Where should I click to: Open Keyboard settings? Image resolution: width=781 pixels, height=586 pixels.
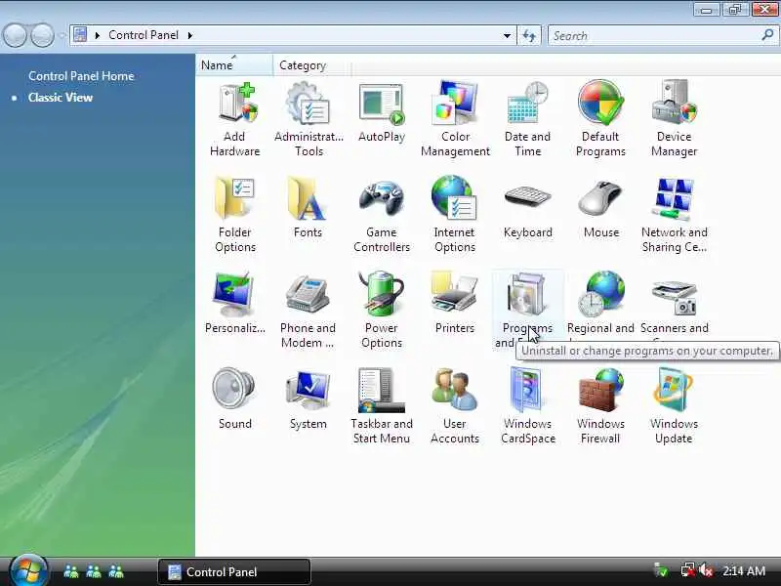tap(528, 209)
